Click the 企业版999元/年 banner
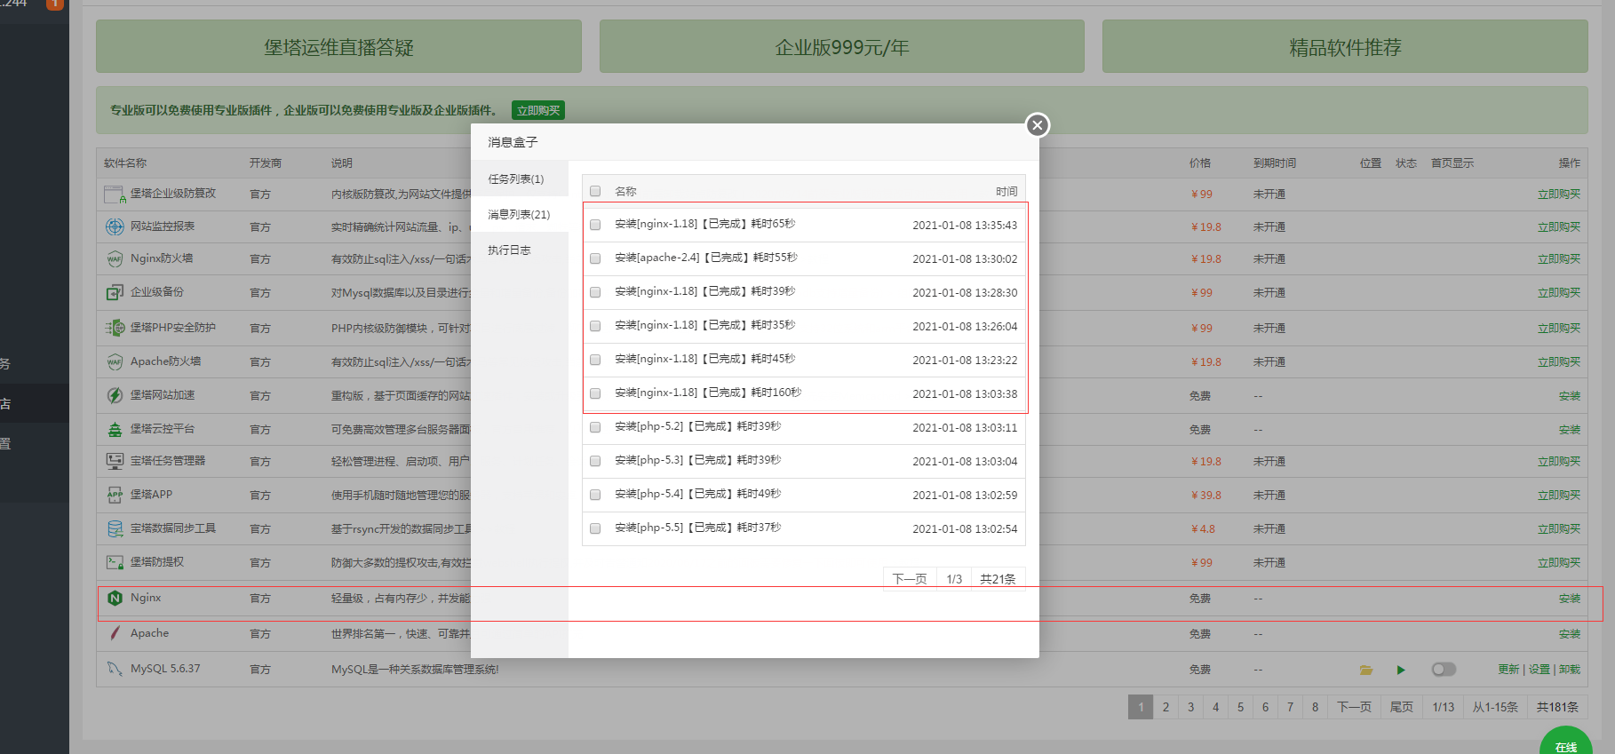 coord(842,47)
